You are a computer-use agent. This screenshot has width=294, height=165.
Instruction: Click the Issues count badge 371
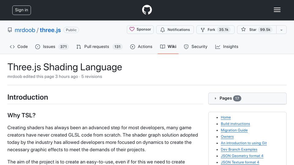point(63,47)
